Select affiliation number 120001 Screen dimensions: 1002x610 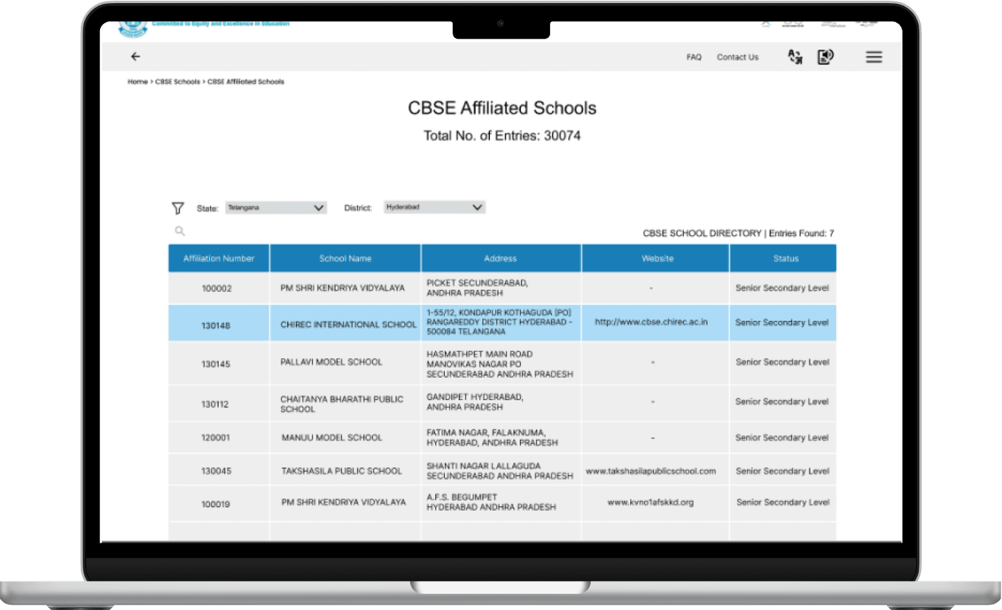(x=216, y=438)
